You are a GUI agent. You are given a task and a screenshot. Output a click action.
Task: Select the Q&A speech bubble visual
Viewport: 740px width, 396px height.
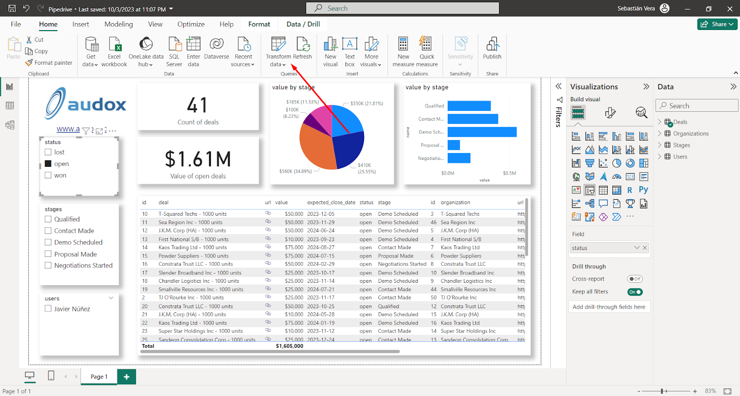(603, 203)
